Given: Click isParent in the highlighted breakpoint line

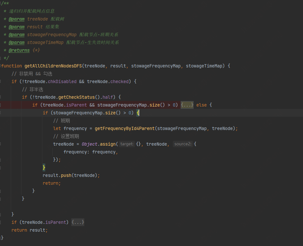Looking at the screenshot, I should coord(76,105).
